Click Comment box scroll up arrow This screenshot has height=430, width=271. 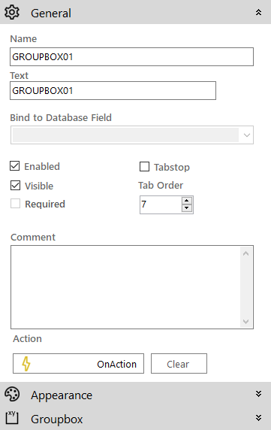pos(245,253)
